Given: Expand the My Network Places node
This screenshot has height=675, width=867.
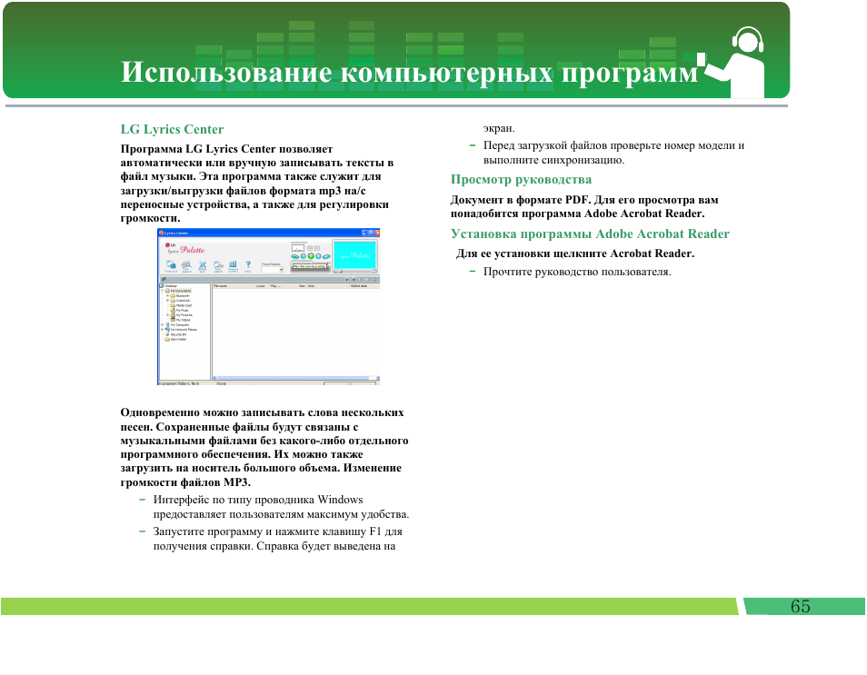Looking at the screenshot, I should click(162, 330).
